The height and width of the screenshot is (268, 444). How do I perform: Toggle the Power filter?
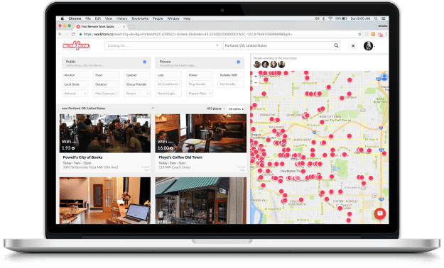(200, 75)
